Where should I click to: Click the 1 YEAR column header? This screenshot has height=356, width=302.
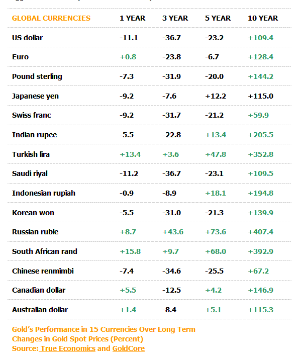pos(132,18)
